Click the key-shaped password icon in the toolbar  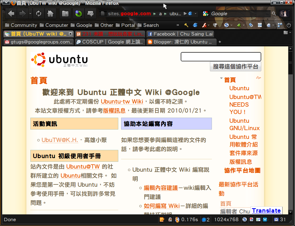click(x=186, y=25)
